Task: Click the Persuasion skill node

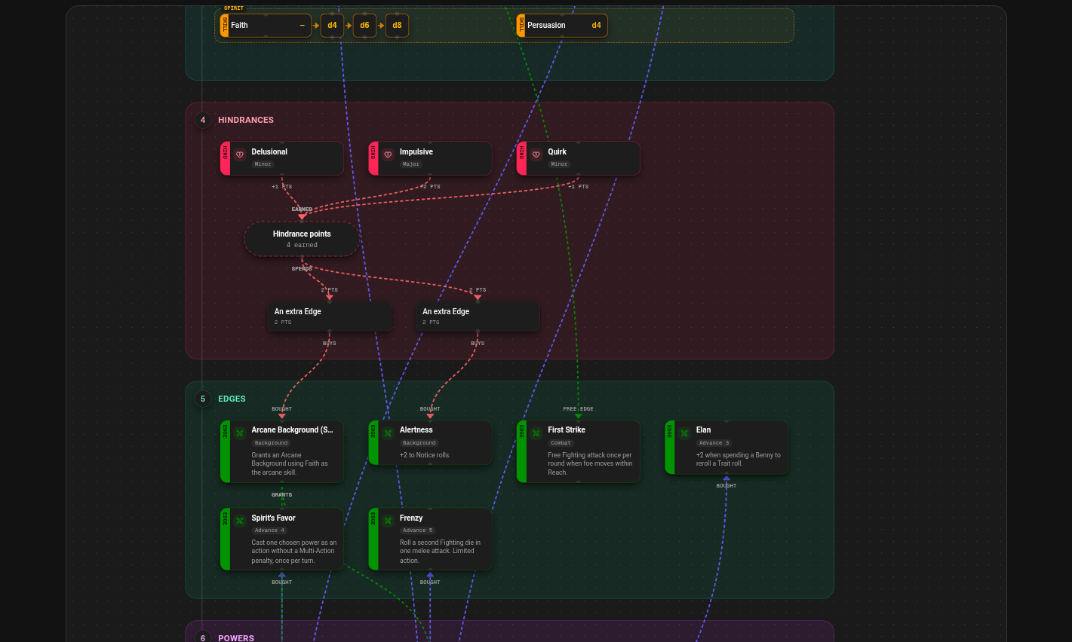Action: 562,26
